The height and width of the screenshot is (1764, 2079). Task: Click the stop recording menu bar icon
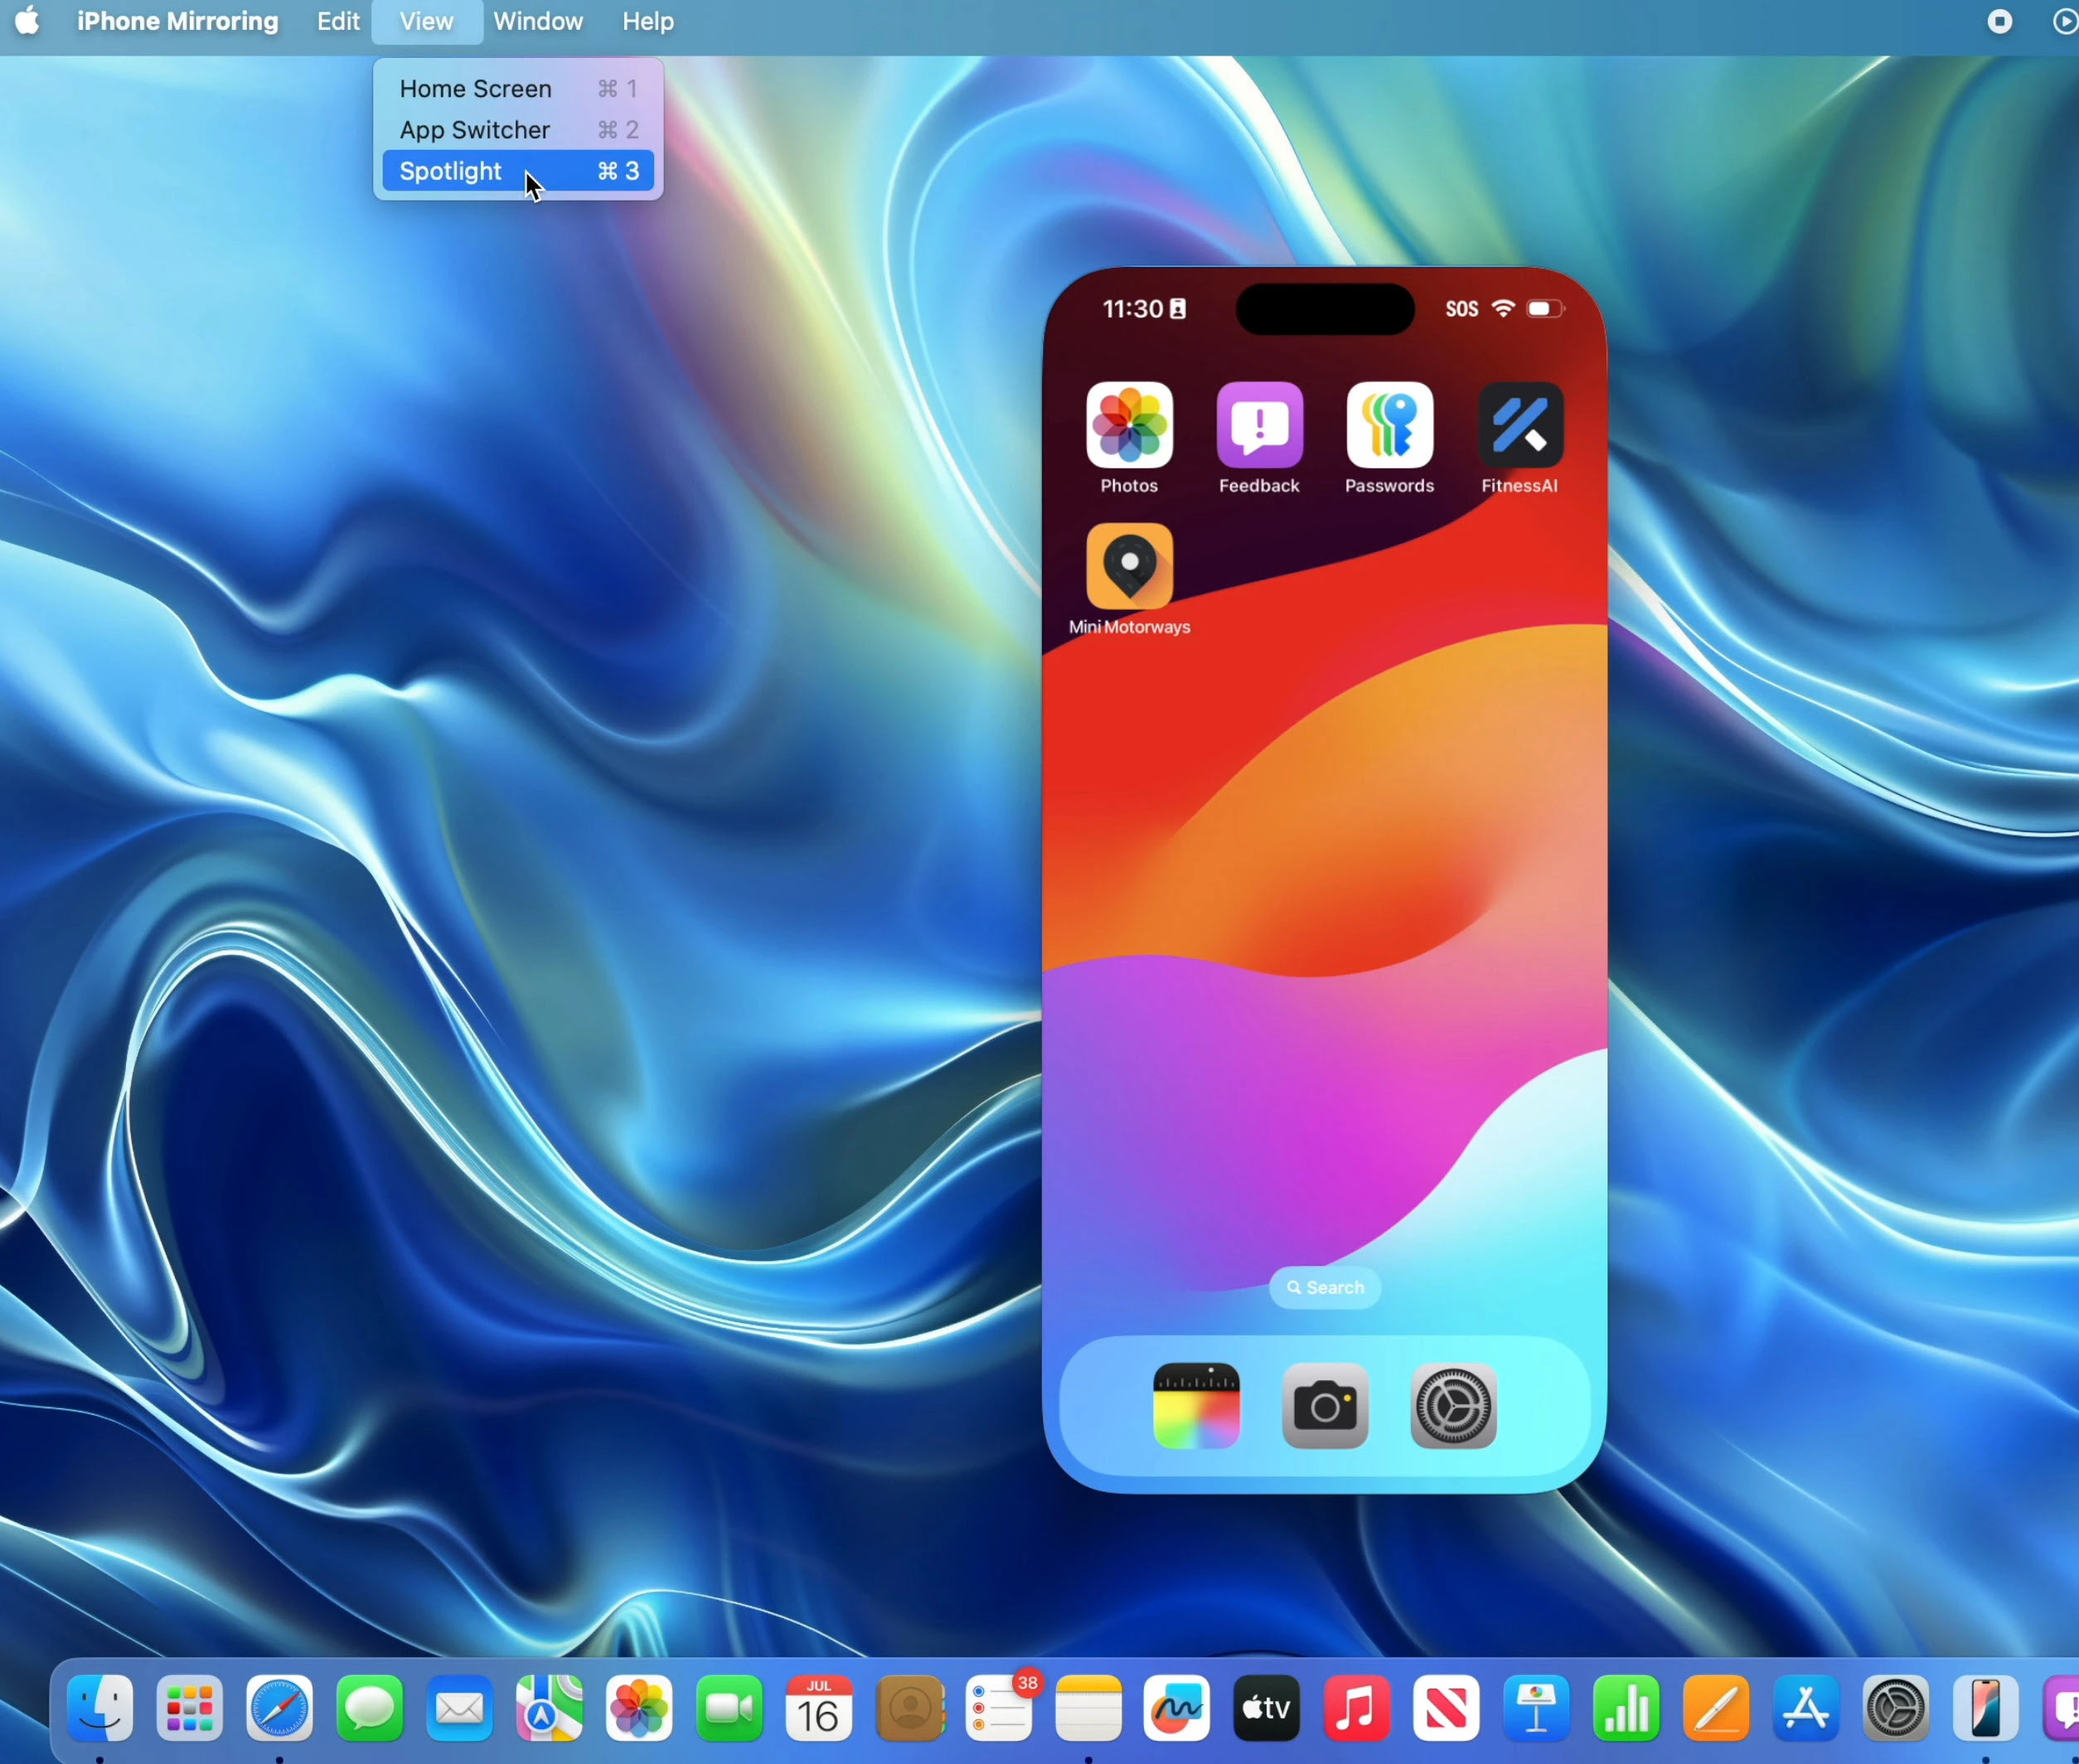1999,21
